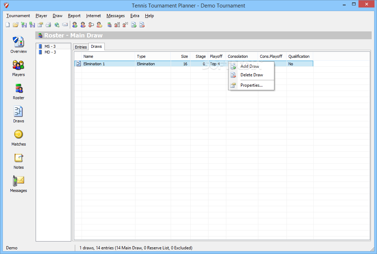Maximize the Tennis Tournament Planner window
Image resolution: width=377 pixels, height=254 pixels.
click(354, 4)
